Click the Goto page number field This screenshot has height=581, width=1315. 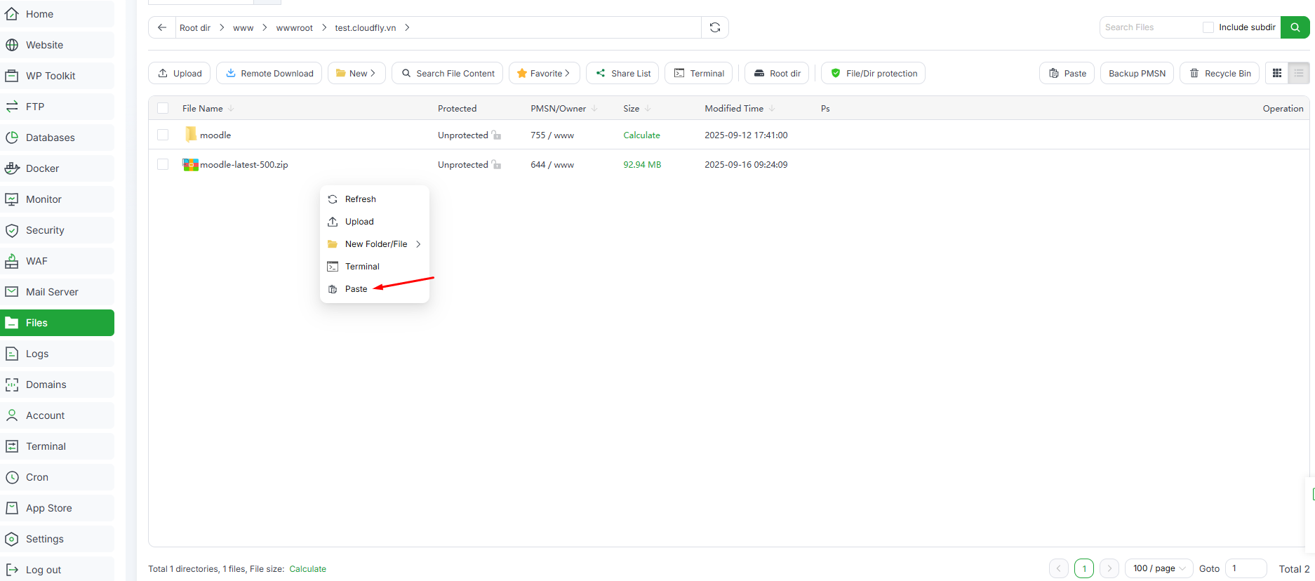[x=1246, y=568]
